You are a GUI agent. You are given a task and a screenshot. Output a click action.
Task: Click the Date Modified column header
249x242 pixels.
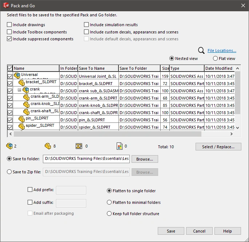click(x=220, y=68)
